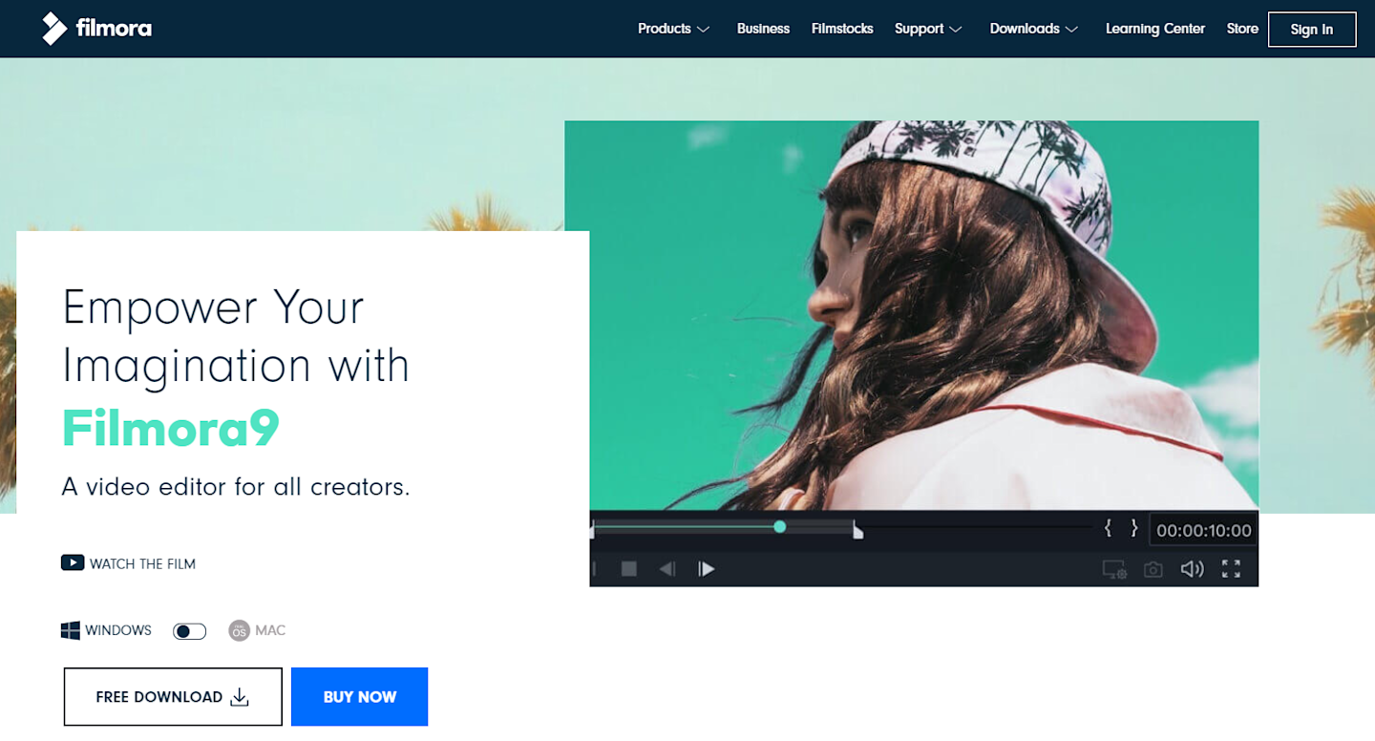1375x741 pixels.
Task: Visit the Store page
Action: [x=1242, y=29]
